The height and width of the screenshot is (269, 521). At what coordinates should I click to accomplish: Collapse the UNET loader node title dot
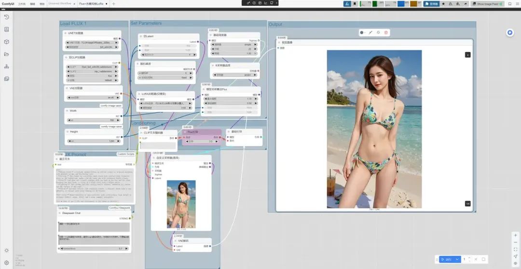click(66, 33)
